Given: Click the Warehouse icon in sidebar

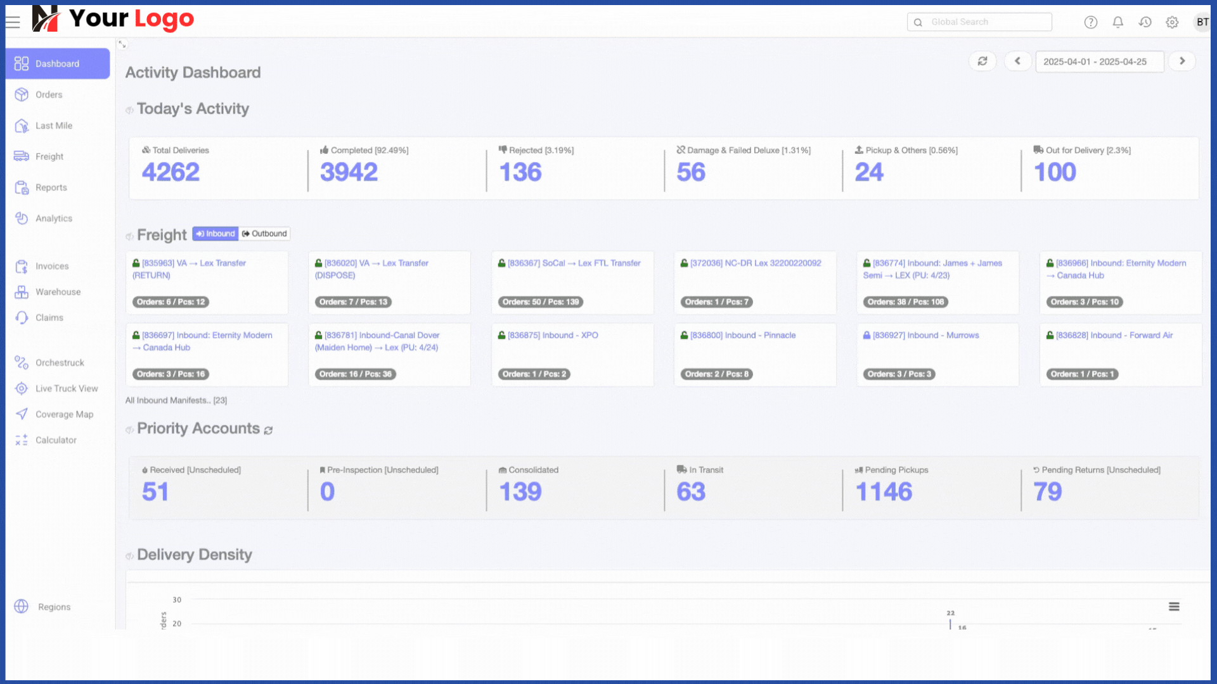Looking at the screenshot, I should click(22, 292).
